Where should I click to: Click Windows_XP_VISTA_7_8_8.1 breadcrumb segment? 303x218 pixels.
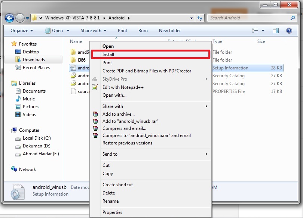[72, 18]
